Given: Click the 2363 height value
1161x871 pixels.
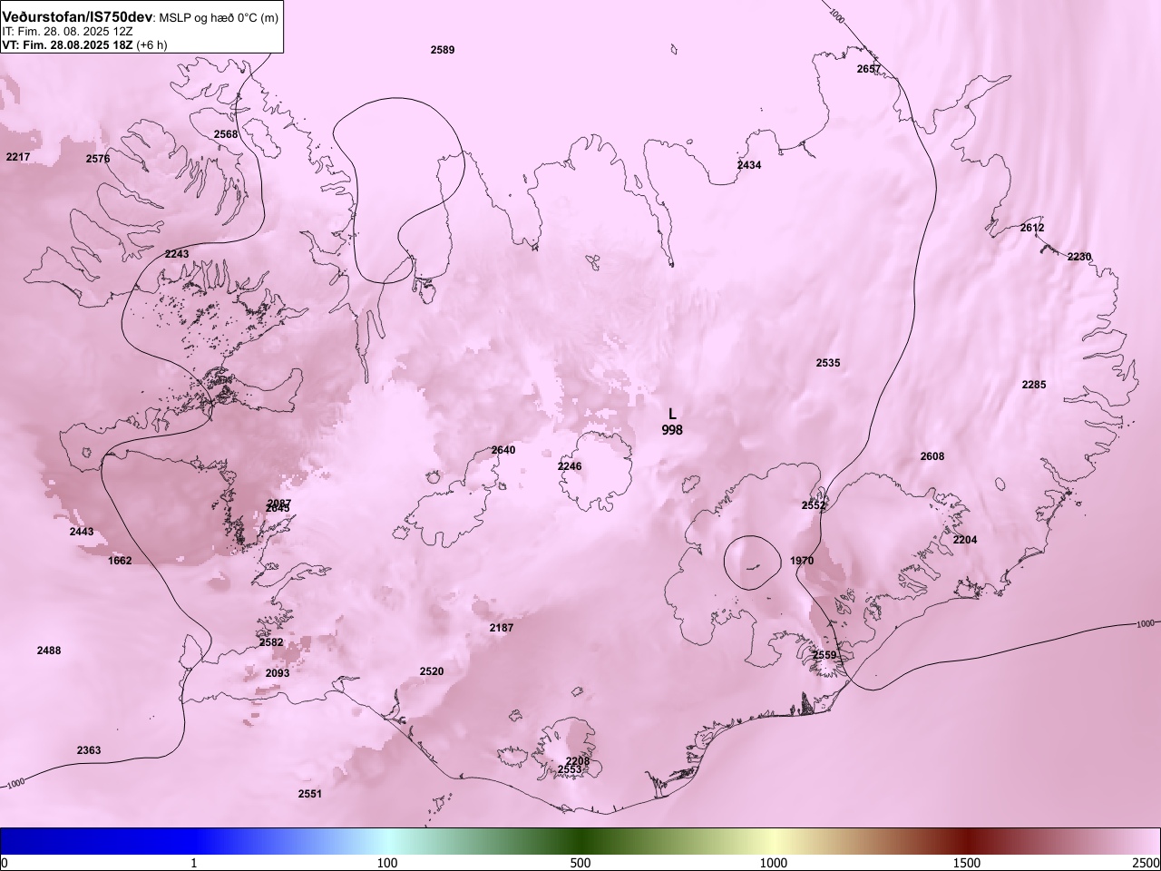Looking at the screenshot, I should click(89, 750).
